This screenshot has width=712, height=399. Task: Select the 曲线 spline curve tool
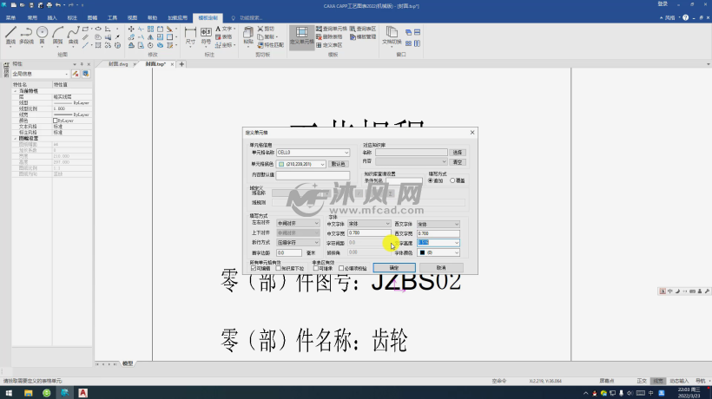(73, 36)
